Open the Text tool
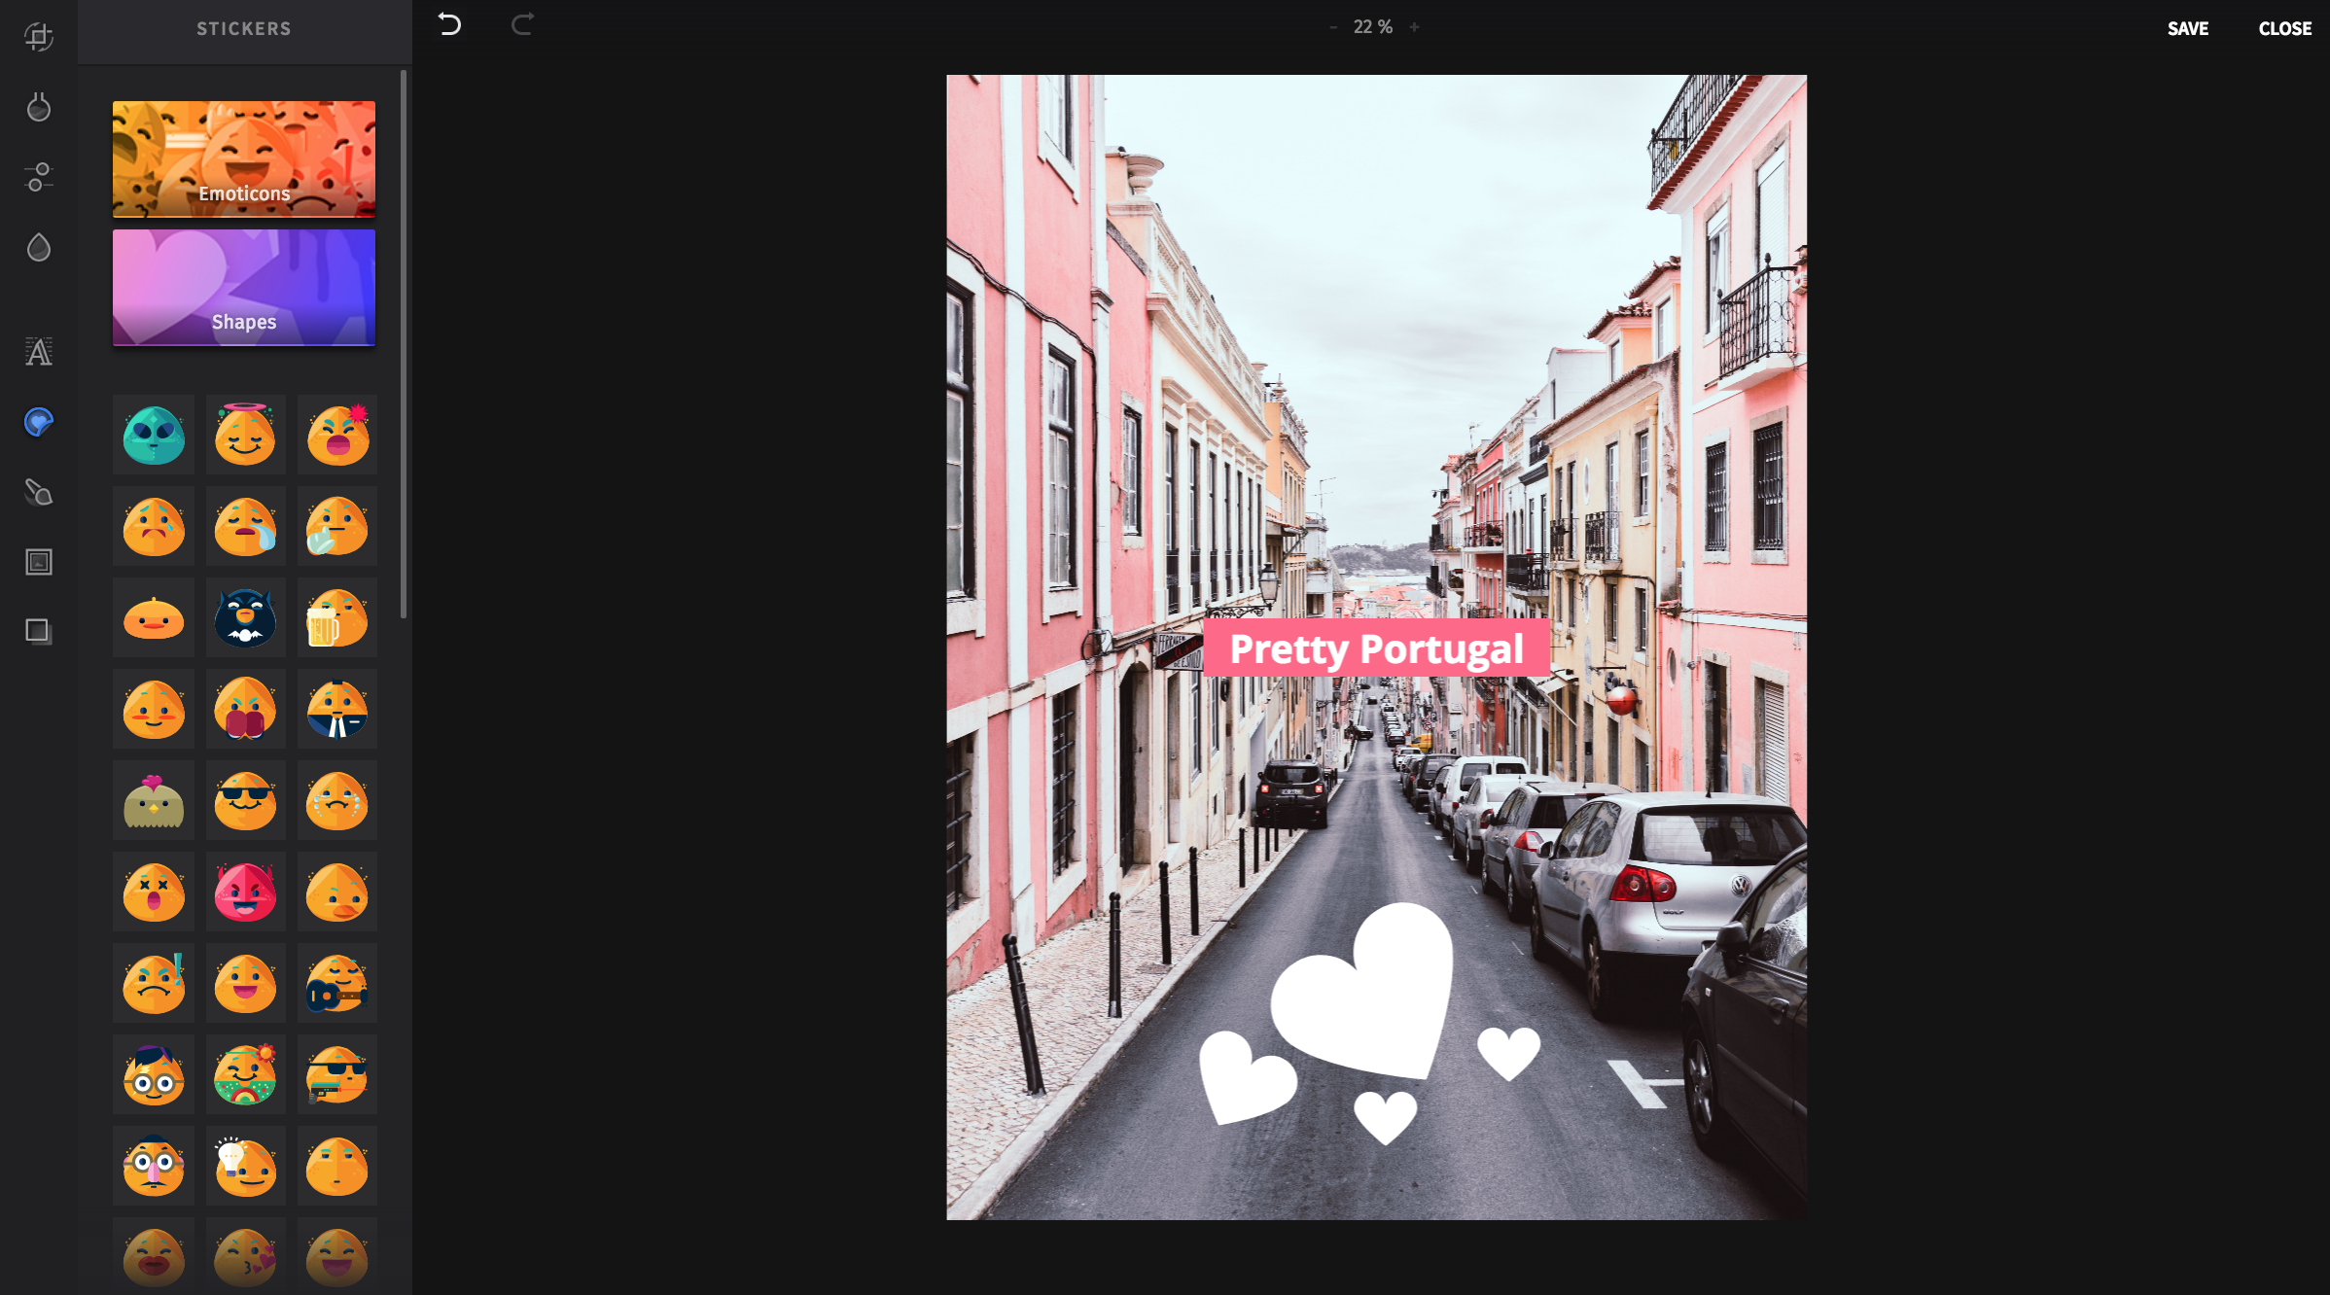This screenshot has width=2330, height=1295. 39,352
